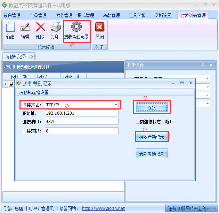
Task: Click the application logo in title bar
Action: [x=4, y=5]
